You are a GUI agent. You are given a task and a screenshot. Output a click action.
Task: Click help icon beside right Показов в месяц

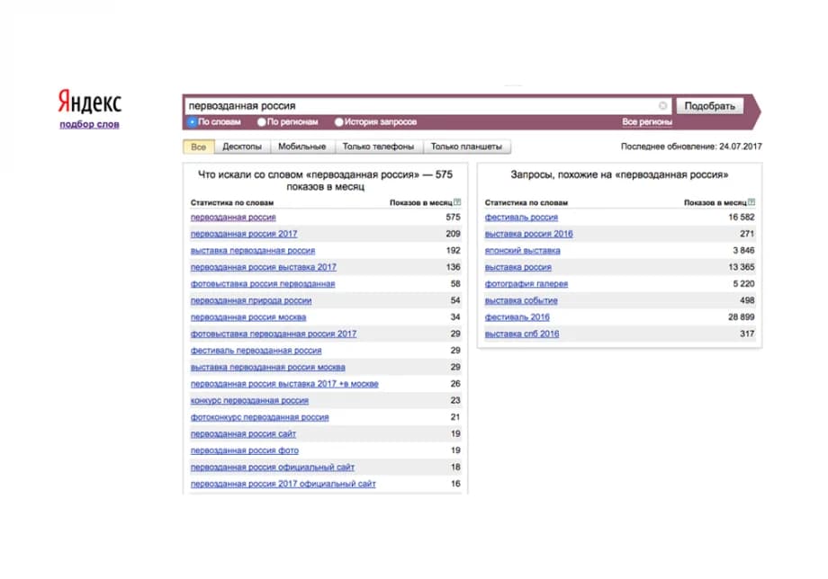point(751,202)
